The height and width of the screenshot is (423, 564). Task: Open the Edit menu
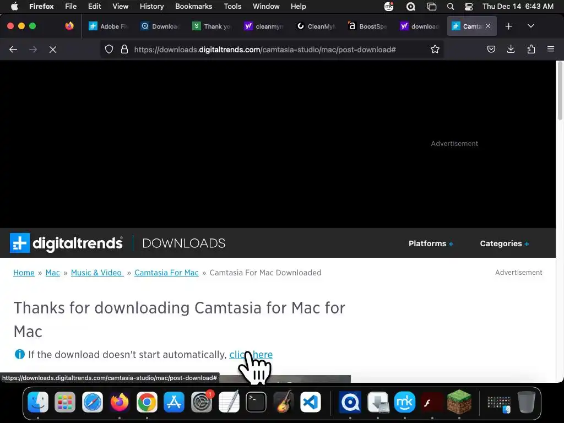pos(94,6)
